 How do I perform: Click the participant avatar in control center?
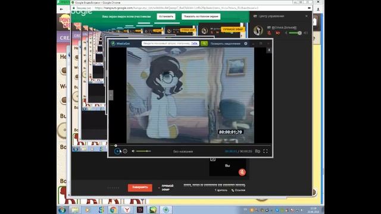(x=258, y=30)
